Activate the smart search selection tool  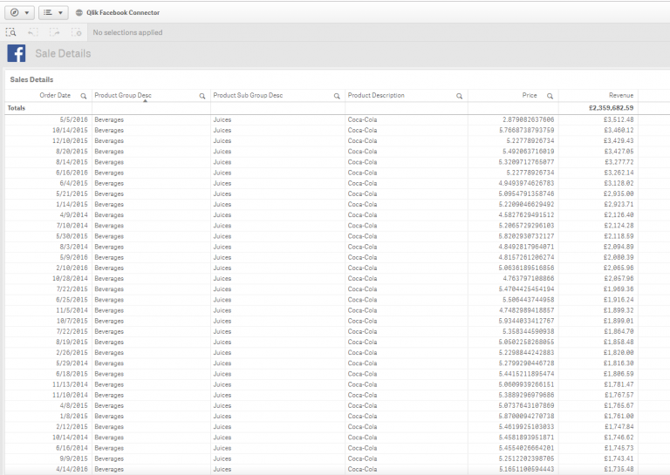(11, 32)
